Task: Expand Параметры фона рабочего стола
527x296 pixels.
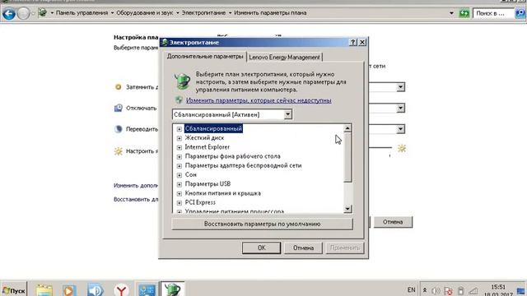Action: tap(180, 156)
